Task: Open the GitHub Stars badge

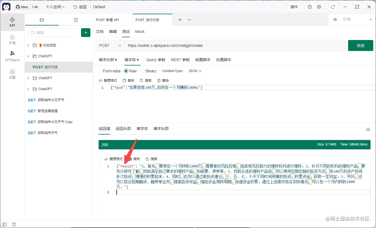Action: [27, 7]
